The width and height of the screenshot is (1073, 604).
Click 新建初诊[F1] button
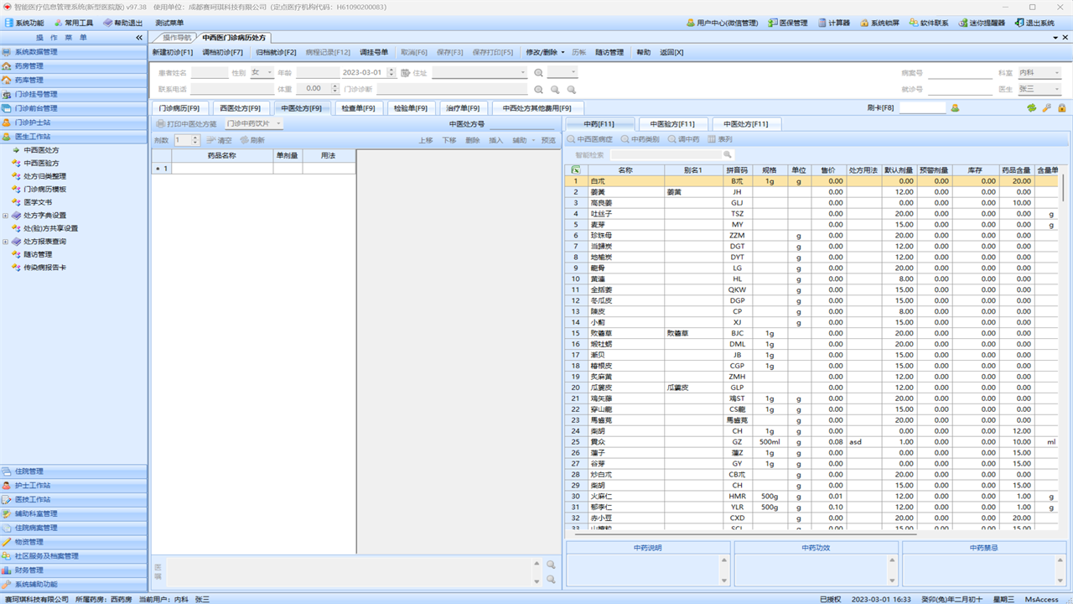(173, 52)
